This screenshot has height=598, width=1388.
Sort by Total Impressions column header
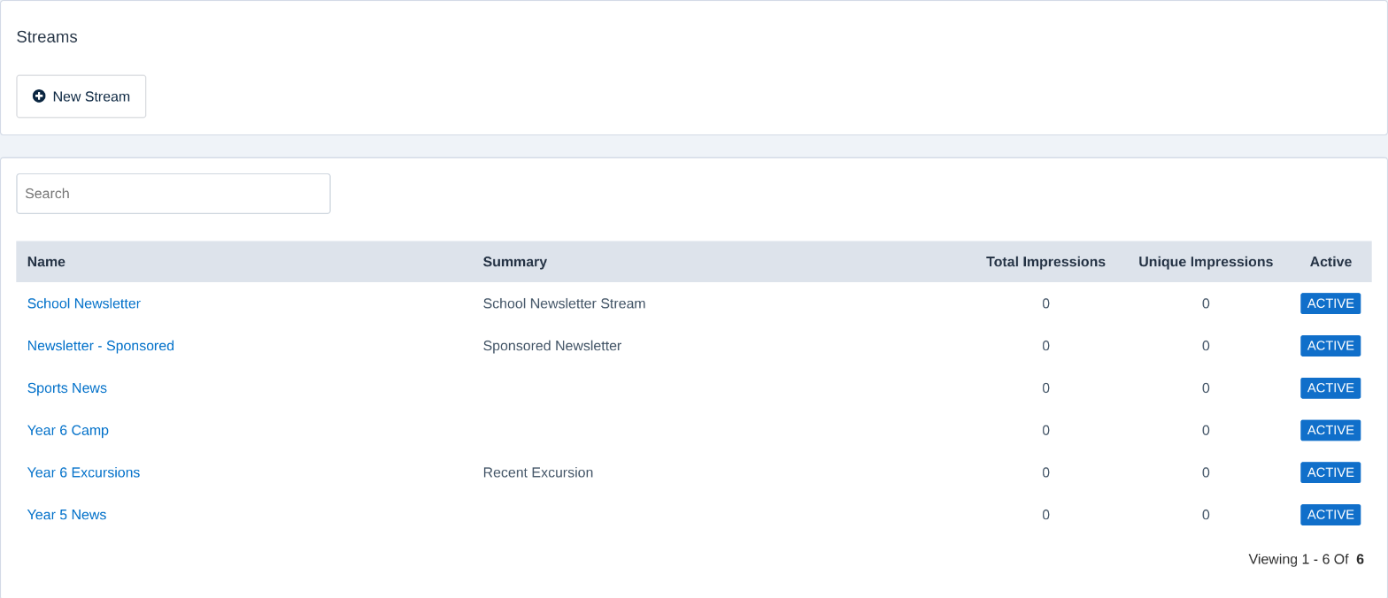coord(1045,262)
